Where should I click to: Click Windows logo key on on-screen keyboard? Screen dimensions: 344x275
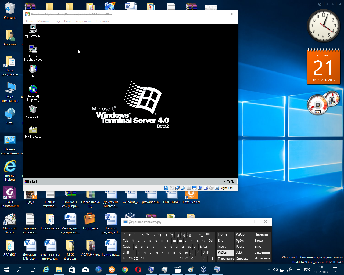136,258
